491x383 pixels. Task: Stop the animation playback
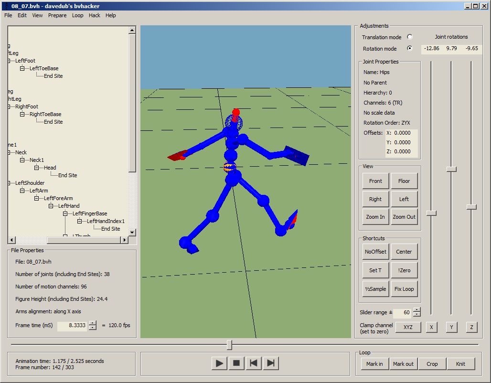[x=236, y=363]
